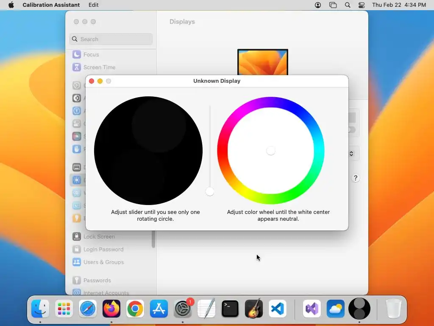This screenshot has width=434, height=326.
Task: Select Screen Time in the Settings sidebar
Action: 111,67
